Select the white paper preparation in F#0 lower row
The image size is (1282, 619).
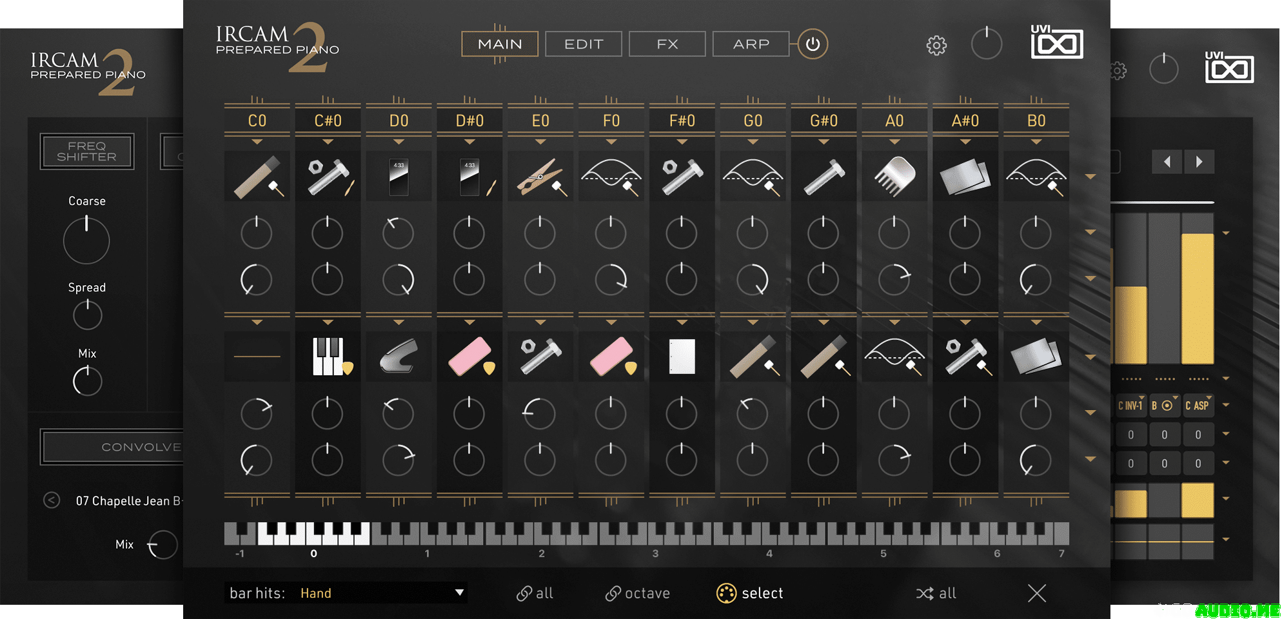coord(682,356)
